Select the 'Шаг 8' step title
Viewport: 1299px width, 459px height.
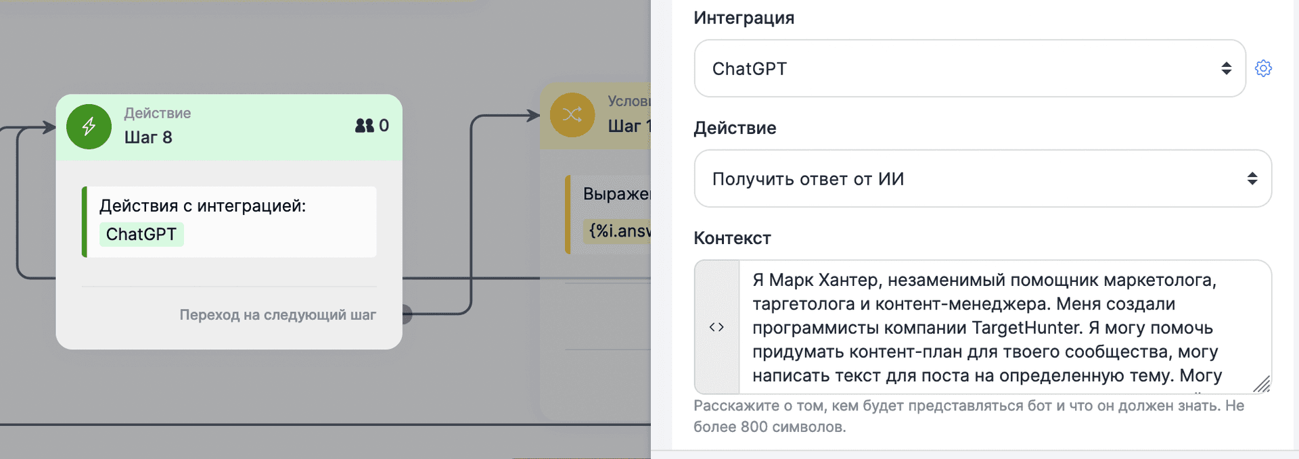pyautogui.click(x=148, y=137)
